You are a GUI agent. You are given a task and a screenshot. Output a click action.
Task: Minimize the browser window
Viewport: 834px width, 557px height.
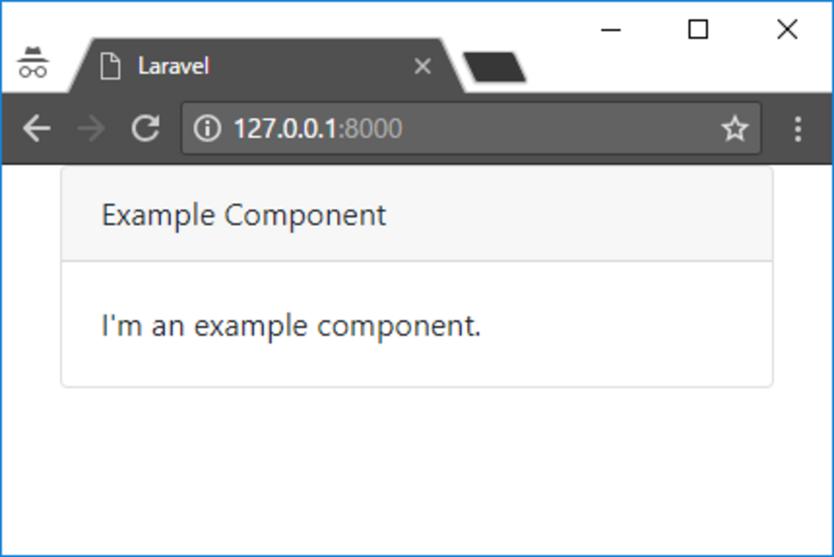coord(611,30)
